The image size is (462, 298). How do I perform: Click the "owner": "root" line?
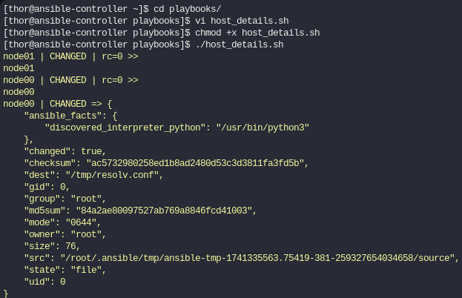tap(65, 234)
